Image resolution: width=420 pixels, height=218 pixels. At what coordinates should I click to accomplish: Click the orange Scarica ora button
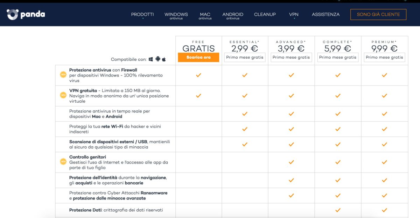point(198,57)
